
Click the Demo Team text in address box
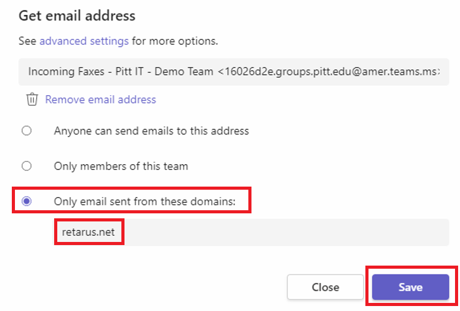pos(184,72)
